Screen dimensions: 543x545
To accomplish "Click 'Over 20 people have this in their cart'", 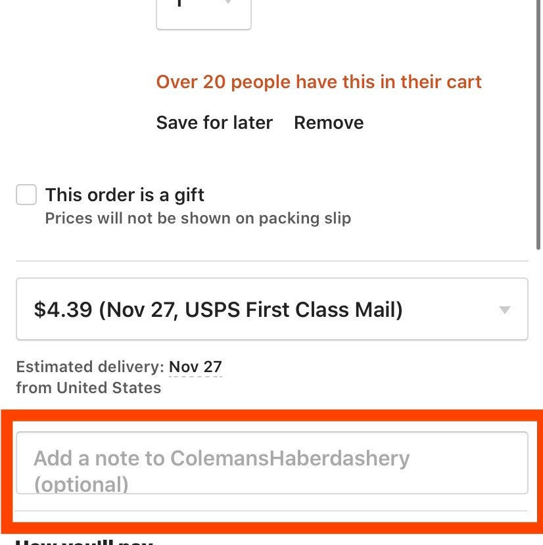I will pyautogui.click(x=319, y=82).
